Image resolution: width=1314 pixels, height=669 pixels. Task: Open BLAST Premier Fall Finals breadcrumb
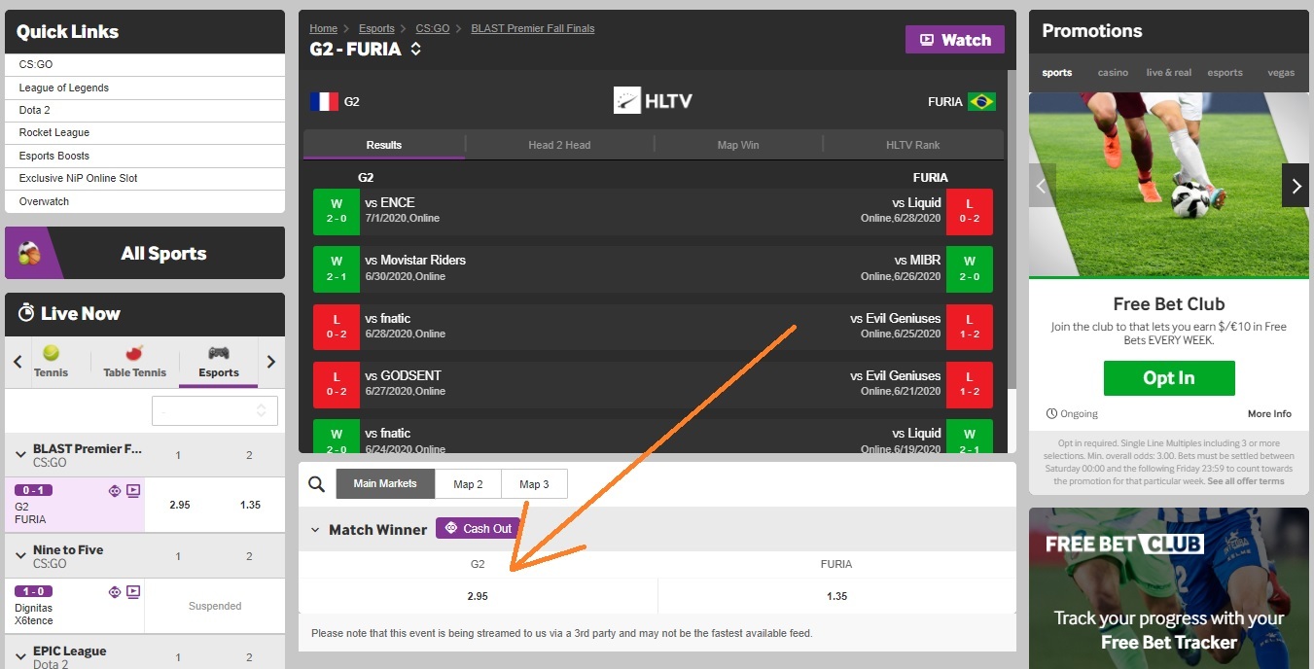point(533,28)
